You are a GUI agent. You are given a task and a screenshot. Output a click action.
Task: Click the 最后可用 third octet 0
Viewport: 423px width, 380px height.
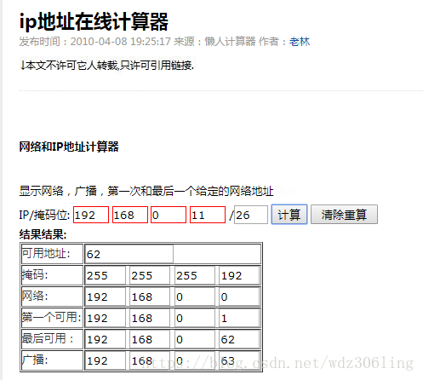[x=195, y=339]
